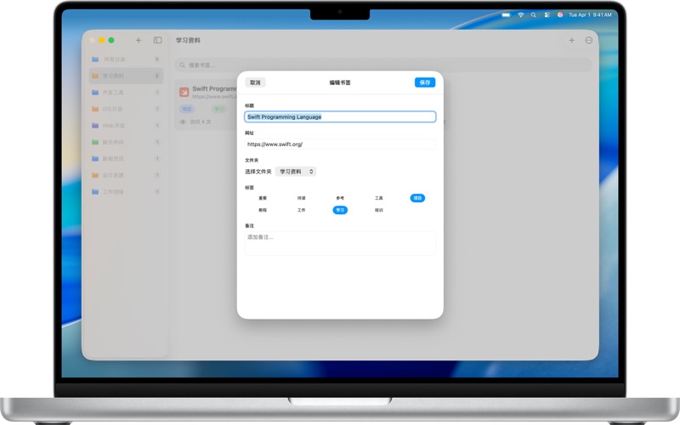This screenshot has height=425, width=680.
Task: Select the 工作链接 folder in the sidebar
Action: coord(126,192)
